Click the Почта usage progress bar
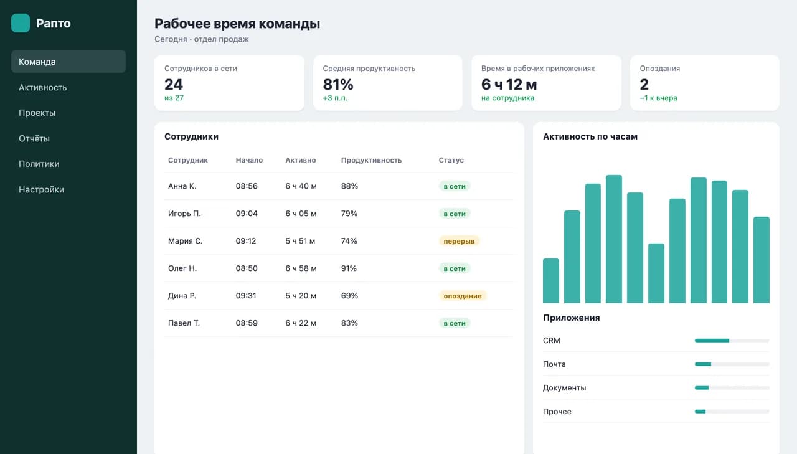The height and width of the screenshot is (454, 797). (x=732, y=364)
